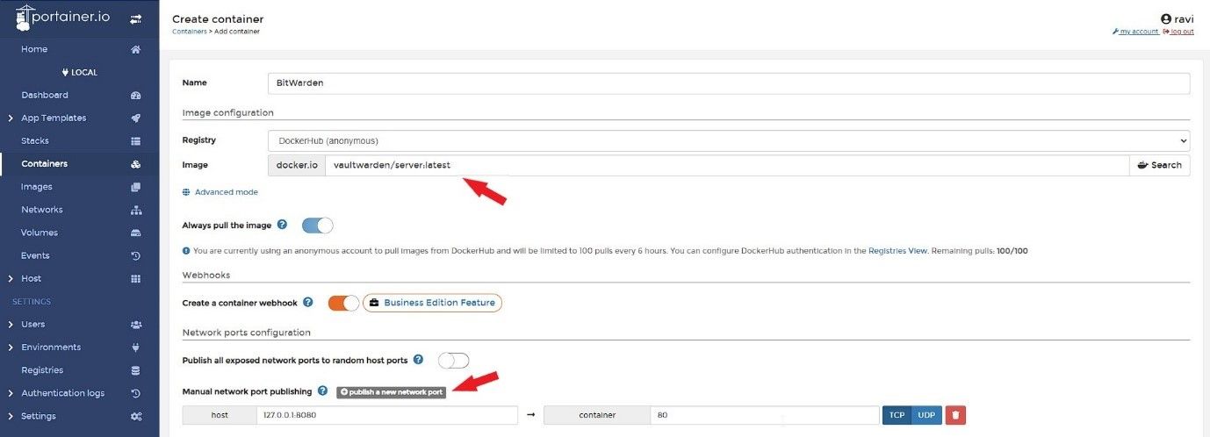Open the Registry dropdown DockerHub (anonymous)

point(729,140)
